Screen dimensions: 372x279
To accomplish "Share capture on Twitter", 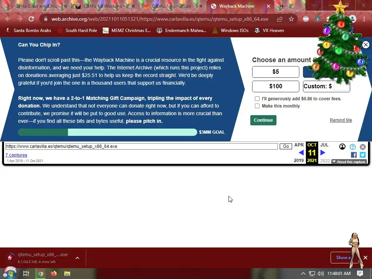I will [363, 155].
